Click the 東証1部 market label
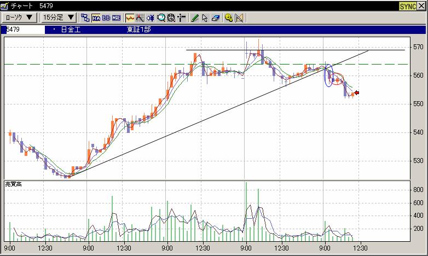The width and height of the screenshot is (428, 256). [x=138, y=30]
